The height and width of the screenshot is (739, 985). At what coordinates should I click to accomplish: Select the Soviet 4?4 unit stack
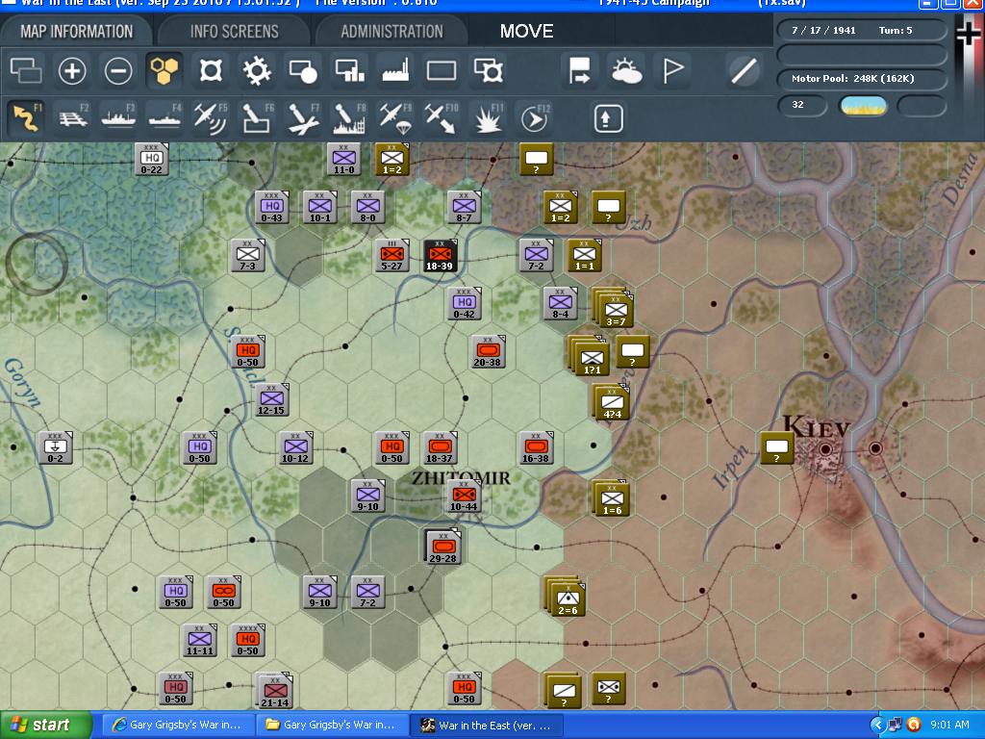pyautogui.click(x=611, y=403)
